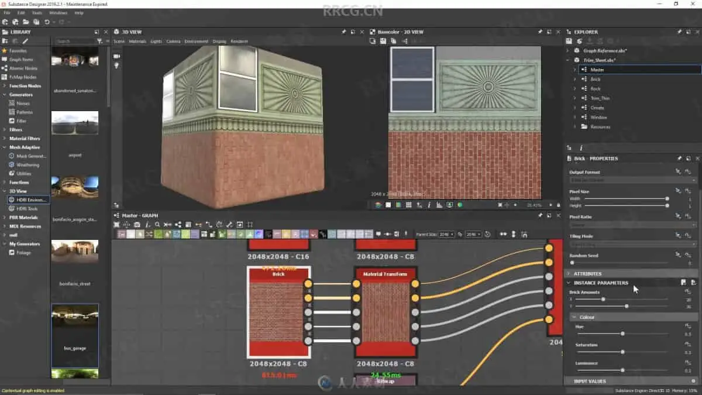Click the library filter funnel icon
Screen dimensions: 702x395
point(99,42)
